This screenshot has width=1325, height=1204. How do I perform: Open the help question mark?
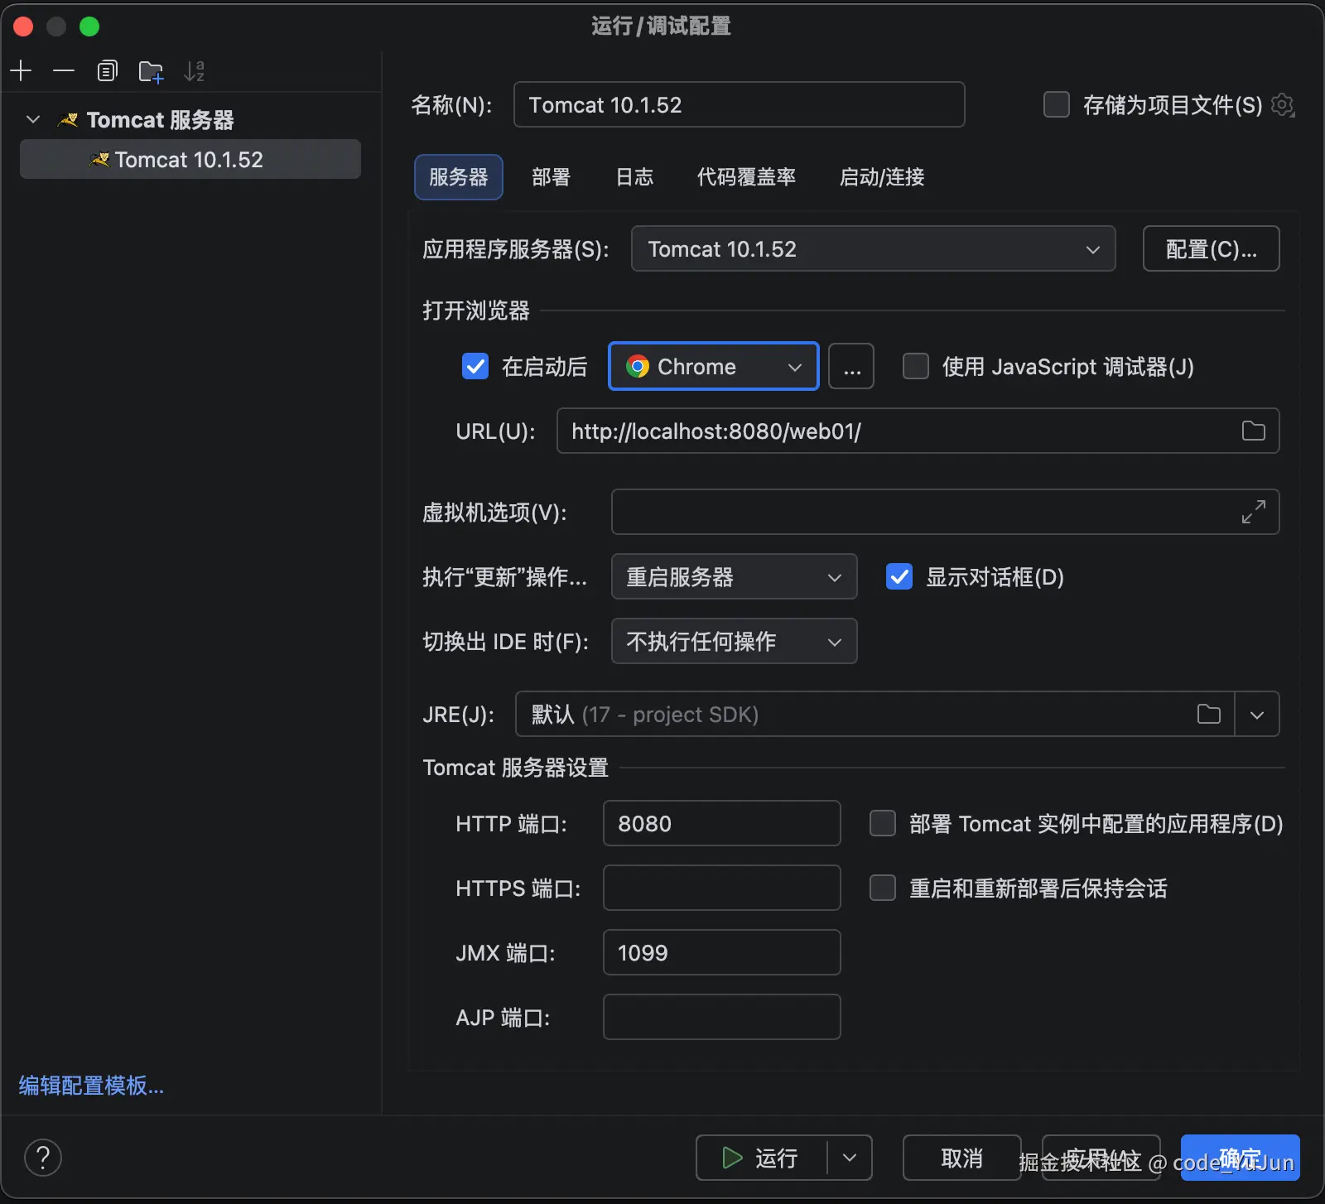[x=43, y=1157]
